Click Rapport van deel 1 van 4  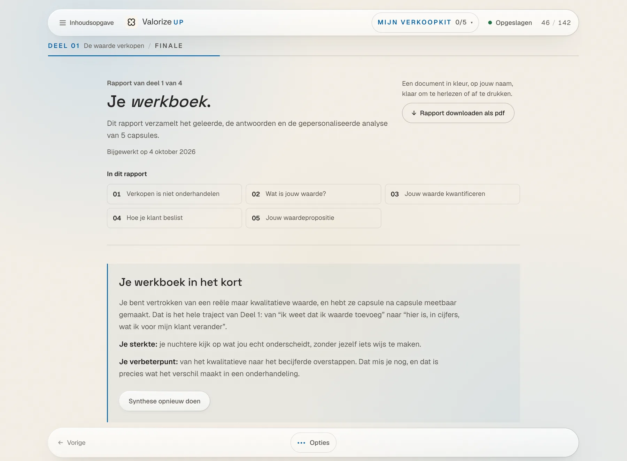coord(145,83)
